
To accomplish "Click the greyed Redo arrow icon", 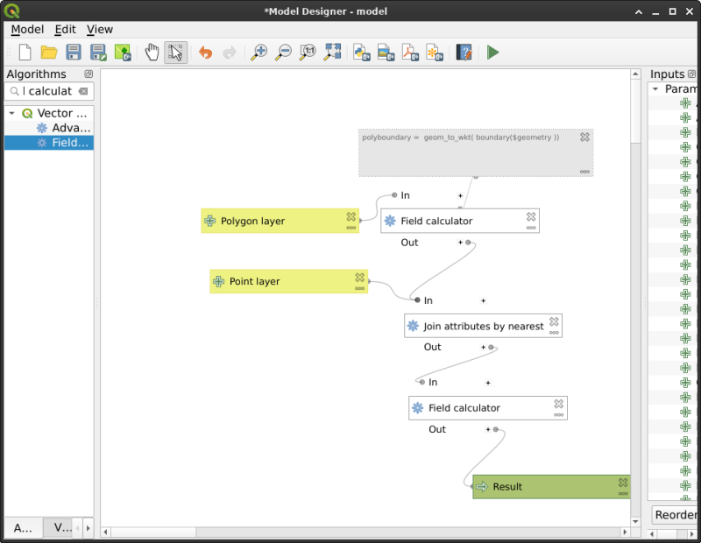I will (230, 53).
